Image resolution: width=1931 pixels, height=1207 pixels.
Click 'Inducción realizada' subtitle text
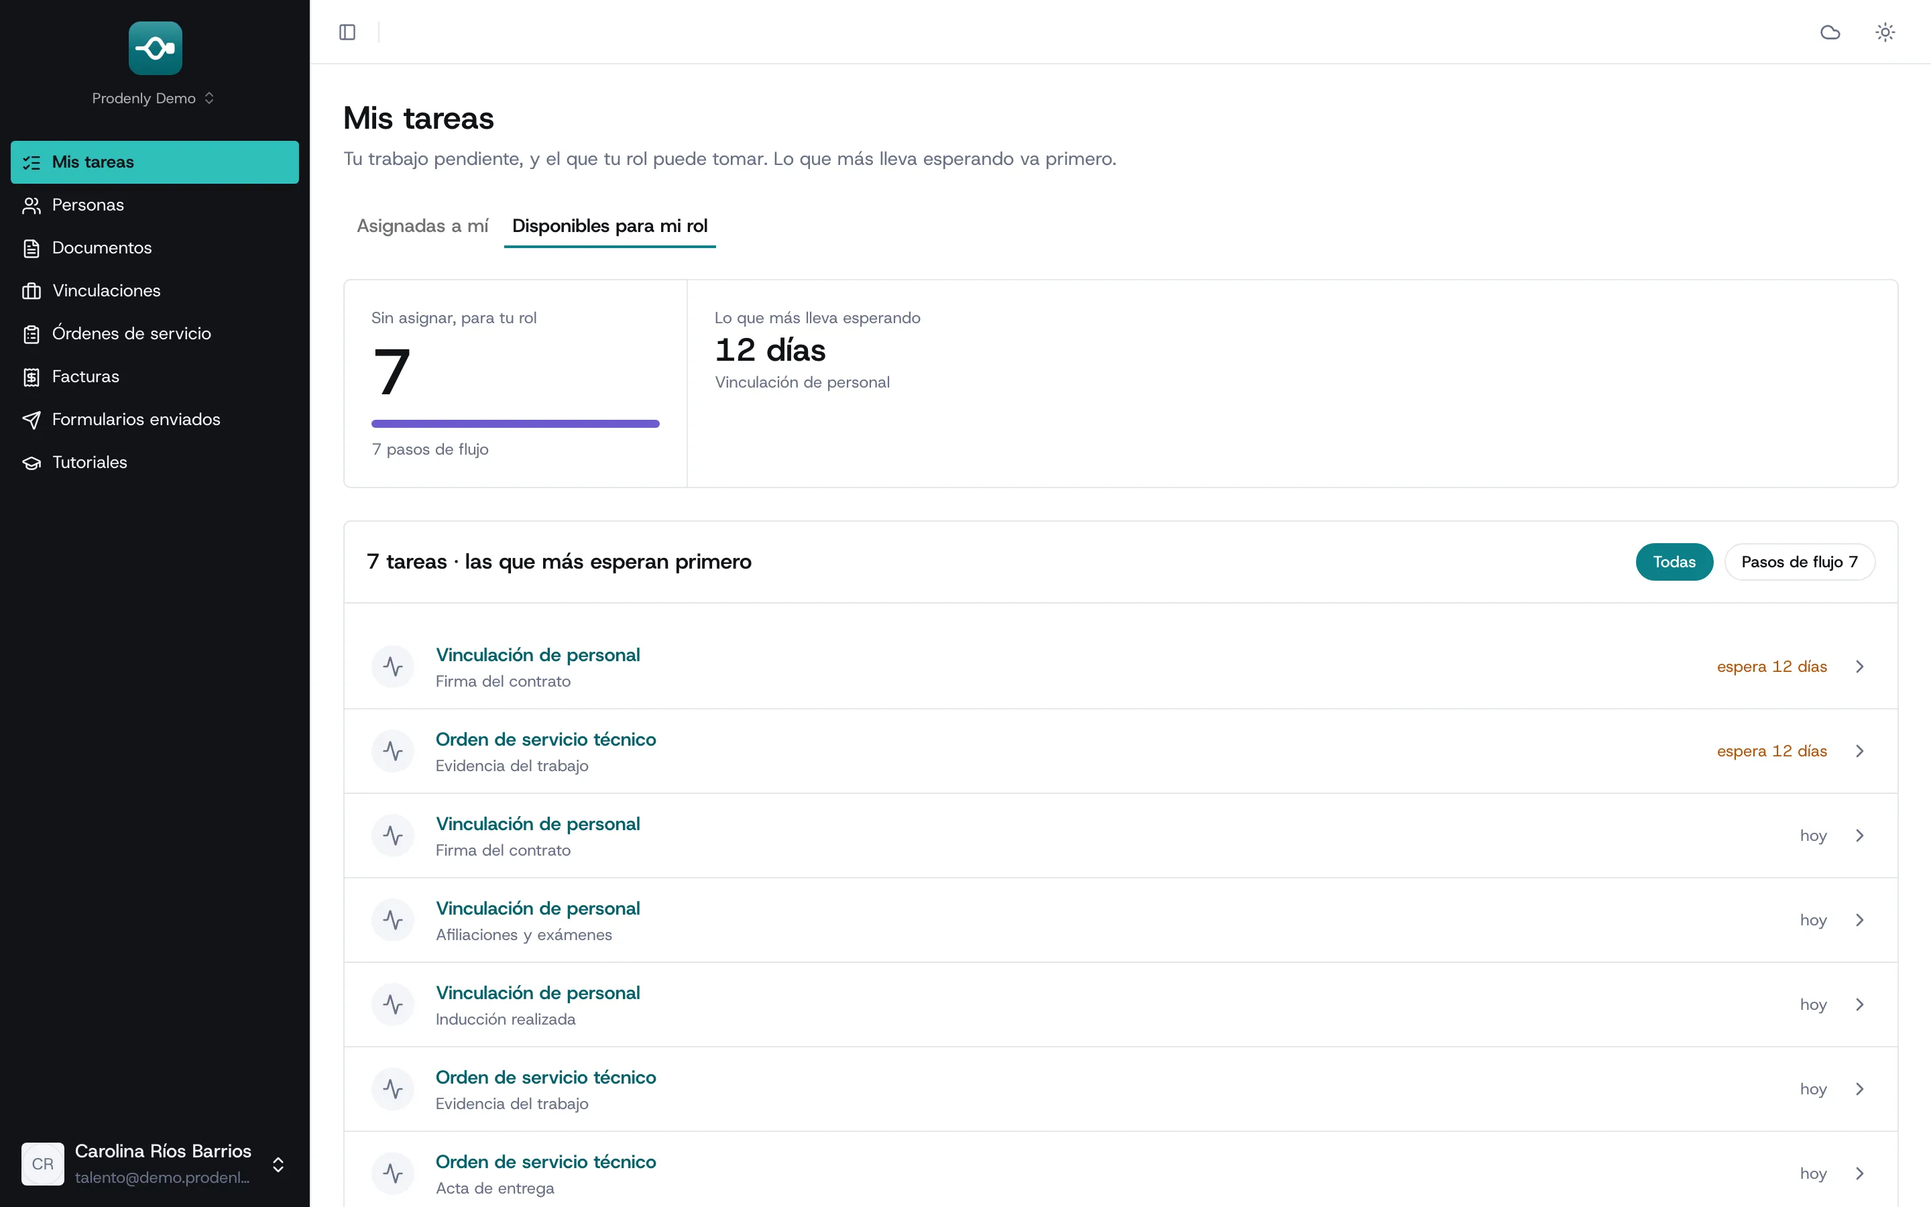click(x=505, y=1019)
